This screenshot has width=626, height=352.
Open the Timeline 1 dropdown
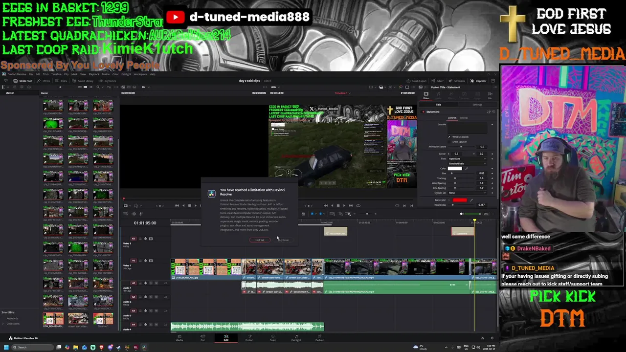click(x=343, y=93)
